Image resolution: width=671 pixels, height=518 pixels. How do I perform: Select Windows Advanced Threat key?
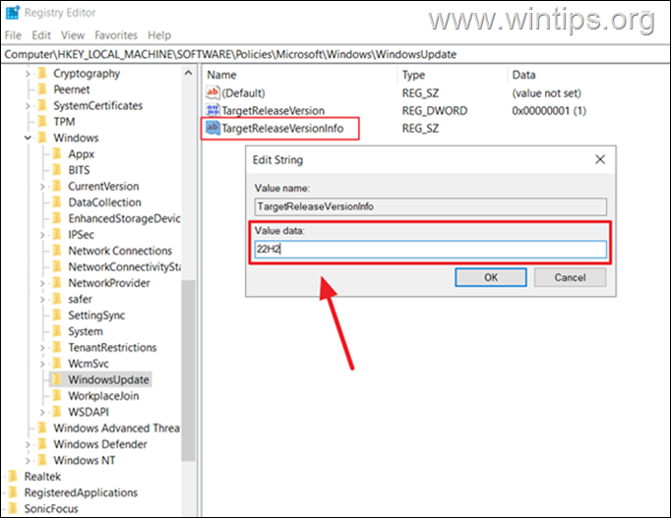116,429
